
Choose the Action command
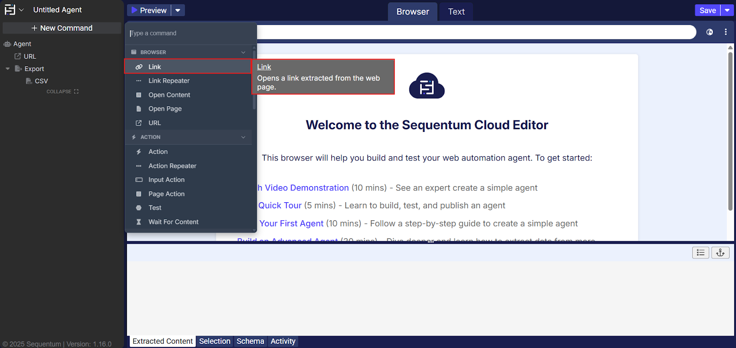click(x=189, y=152)
